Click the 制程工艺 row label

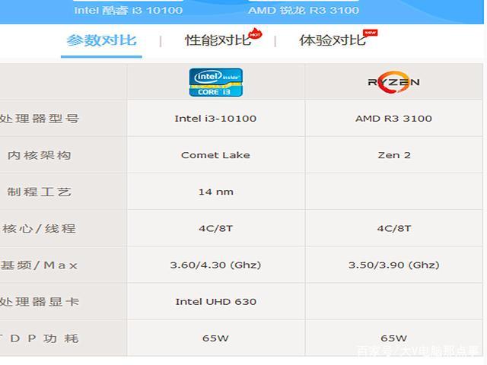pos(40,192)
